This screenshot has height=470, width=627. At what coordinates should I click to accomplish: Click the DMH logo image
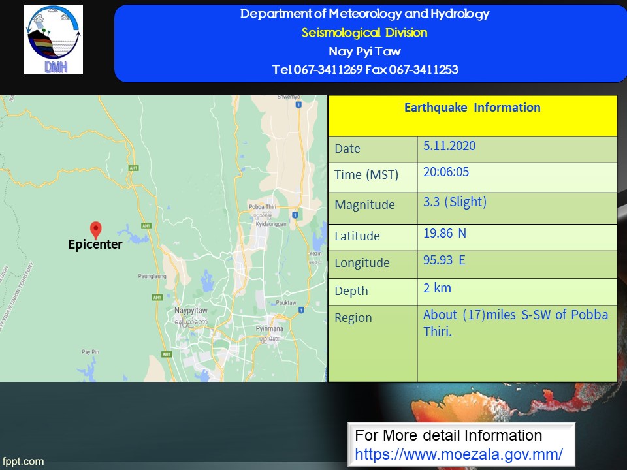coord(54,39)
